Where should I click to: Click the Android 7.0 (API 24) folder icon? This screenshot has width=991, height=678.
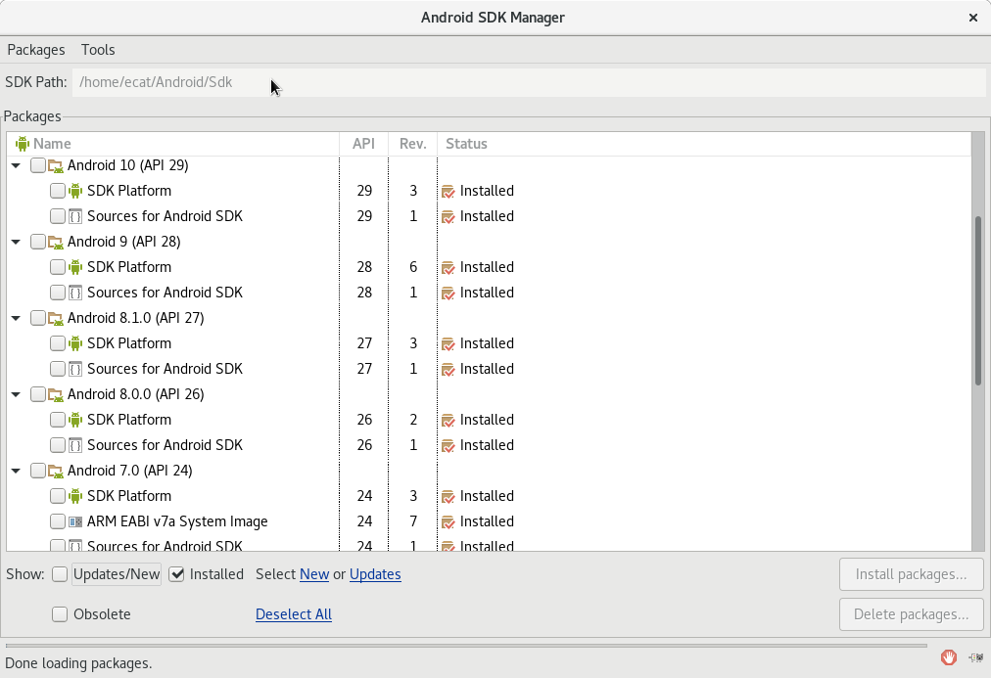56,472
